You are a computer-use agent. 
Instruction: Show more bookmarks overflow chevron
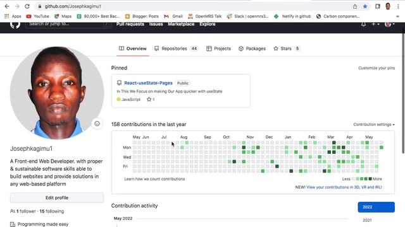[x=397, y=16]
